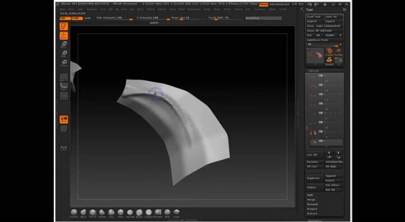Select the Magnify brush

pos(139,213)
